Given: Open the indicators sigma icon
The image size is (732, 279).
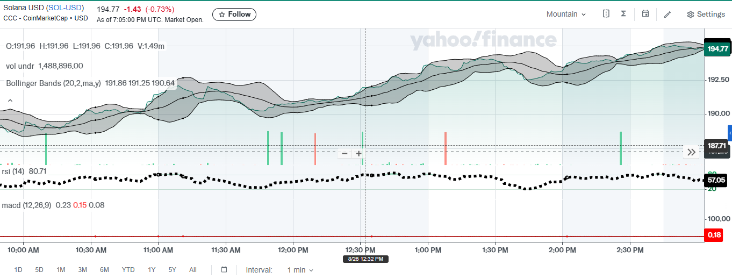Looking at the screenshot, I should [x=623, y=14].
